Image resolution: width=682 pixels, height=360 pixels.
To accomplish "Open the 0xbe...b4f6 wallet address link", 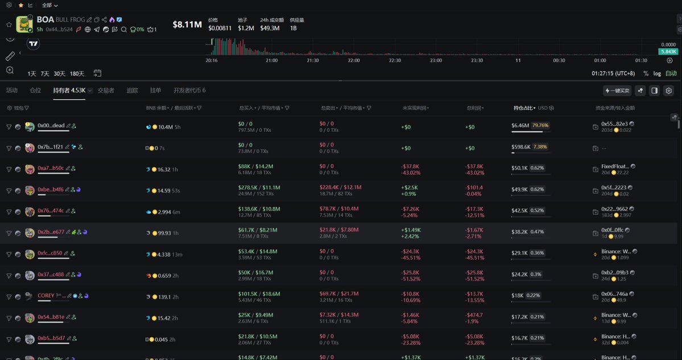I will [x=51, y=189].
